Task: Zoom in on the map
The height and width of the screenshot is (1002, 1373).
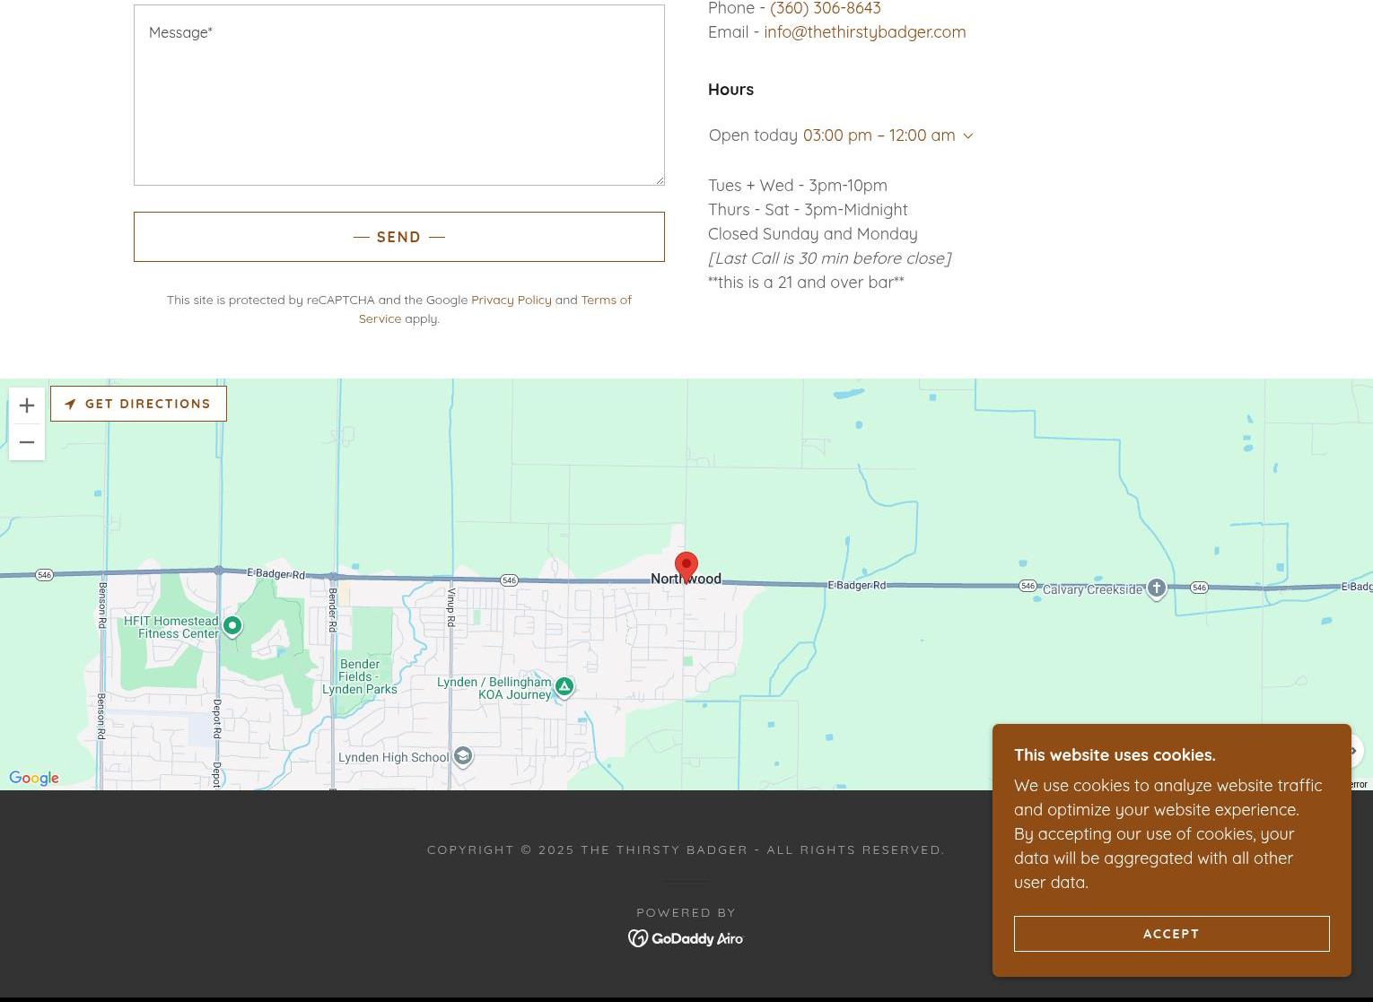Action: [27, 405]
